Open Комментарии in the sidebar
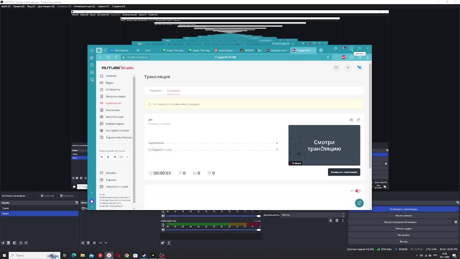The height and width of the screenshot is (259, 460). pos(112,124)
